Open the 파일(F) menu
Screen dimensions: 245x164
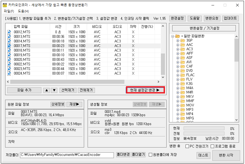9,11
